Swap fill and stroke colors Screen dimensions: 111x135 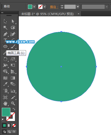point(14,109)
